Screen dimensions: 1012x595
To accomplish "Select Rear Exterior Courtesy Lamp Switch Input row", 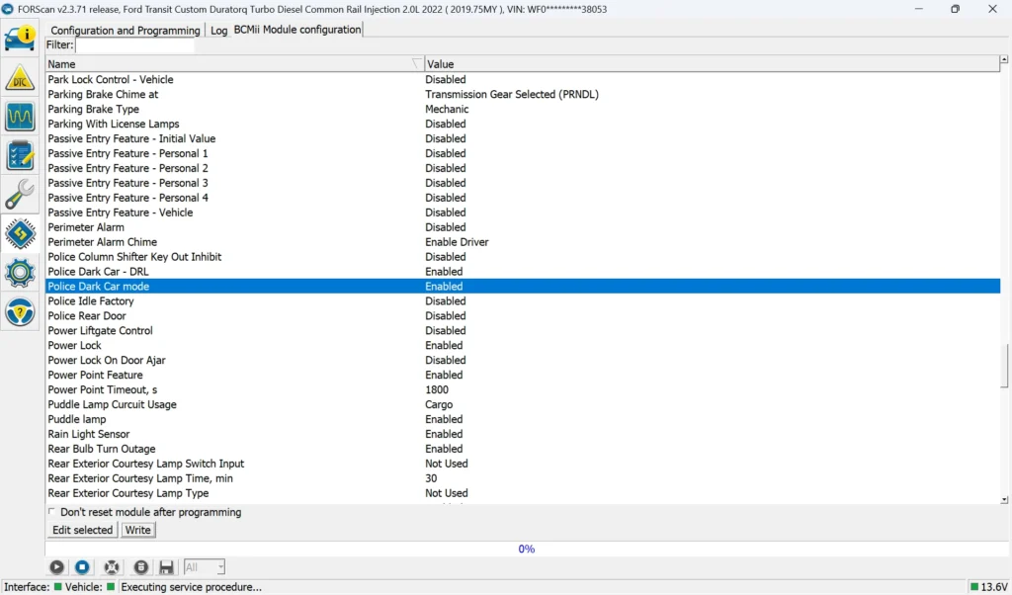I will [x=523, y=464].
